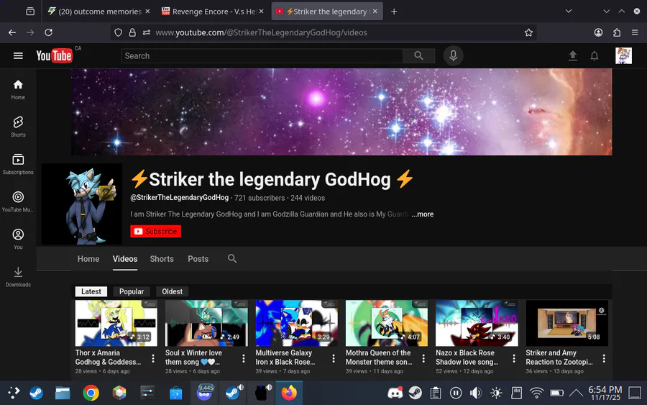Open the Firefox extensions puzzle icon
The height and width of the screenshot is (405, 647).
click(617, 32)
